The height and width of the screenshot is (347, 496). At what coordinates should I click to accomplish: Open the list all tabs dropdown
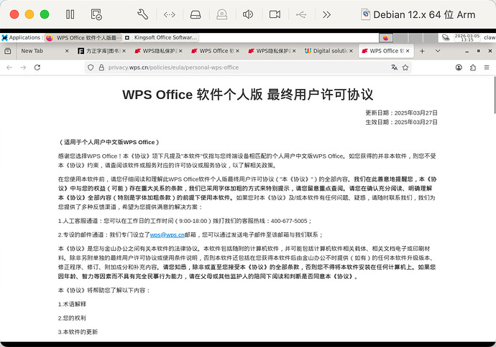[x=438, y=51]
